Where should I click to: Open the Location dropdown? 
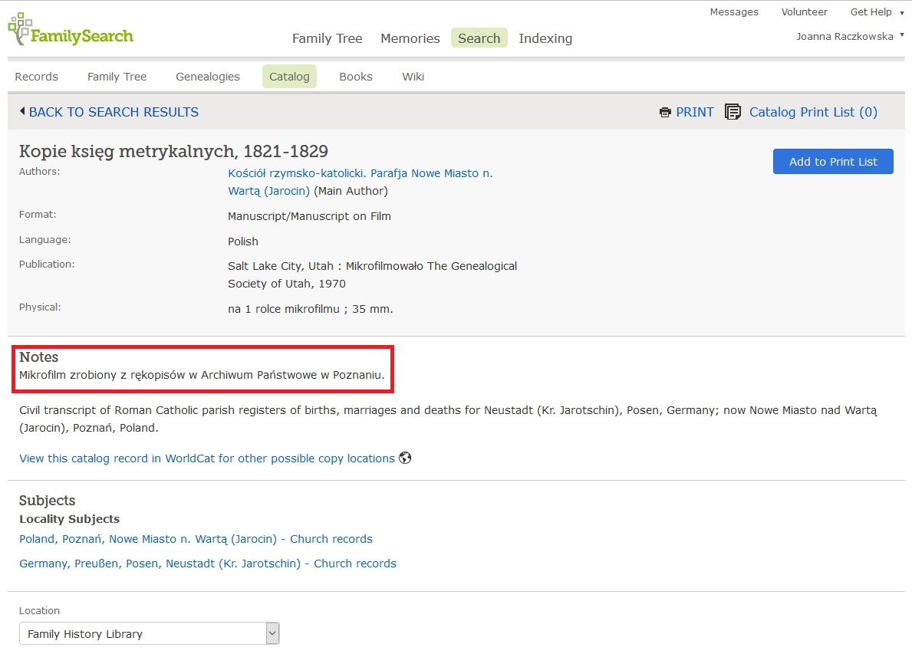click(149, 634)
